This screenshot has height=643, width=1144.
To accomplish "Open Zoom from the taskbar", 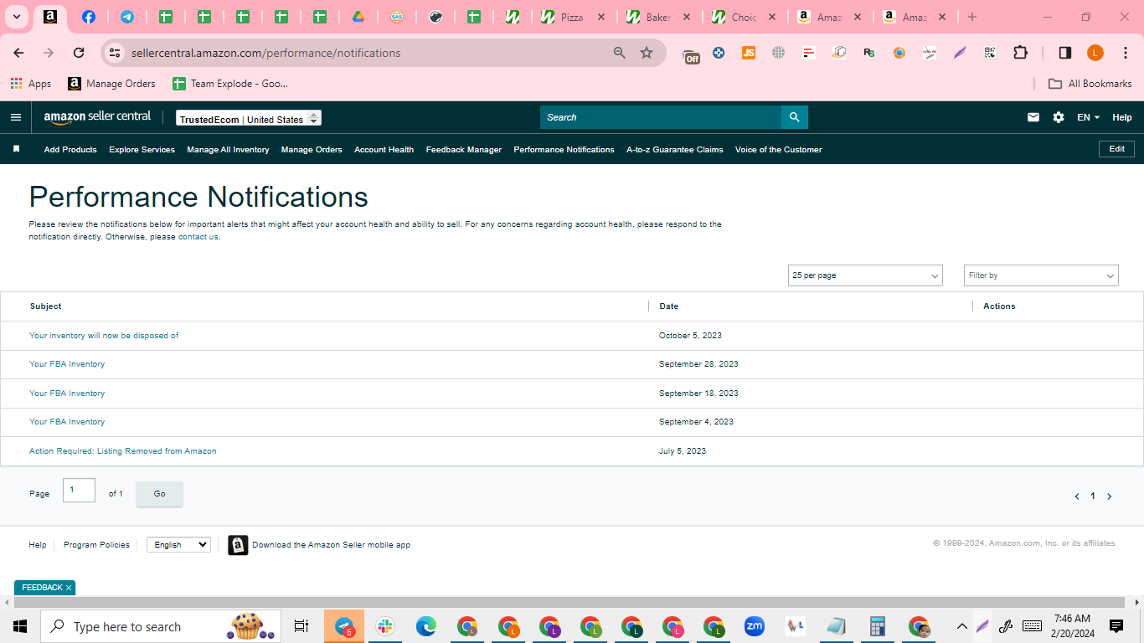I will (755, 626).
